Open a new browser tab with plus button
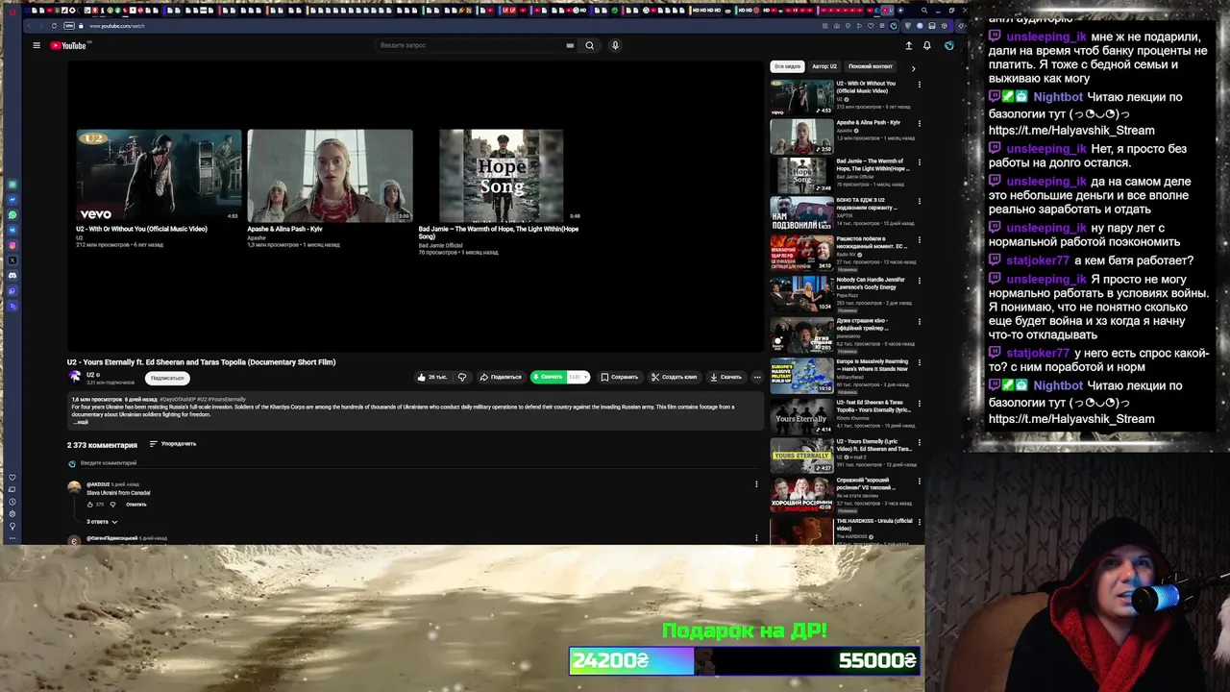The height and width of the screenshot is (692, 1230). pyautogui.click(x=899, y=11)
